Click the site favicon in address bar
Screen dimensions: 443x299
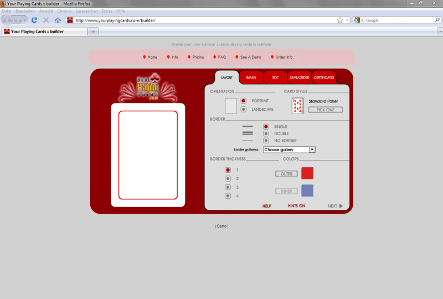[70, 20]
